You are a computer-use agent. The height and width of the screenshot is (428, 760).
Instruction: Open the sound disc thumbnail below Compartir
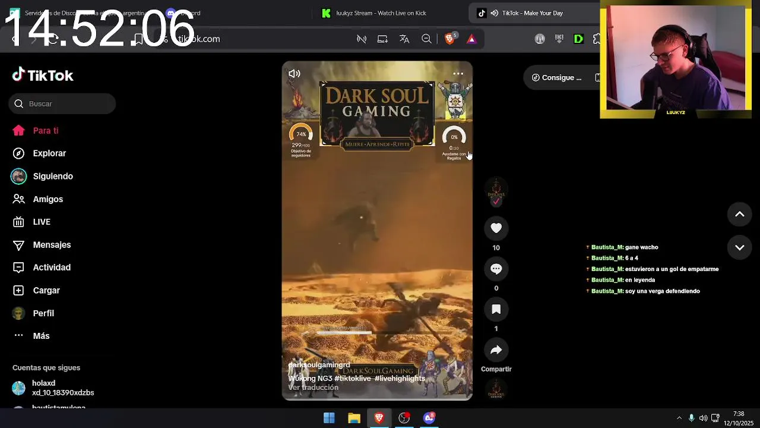(x=496, y=390)
